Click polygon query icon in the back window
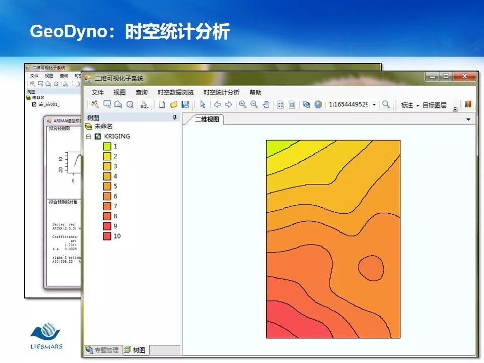This screenshot has height=363, width=484. tap(48, 84)
